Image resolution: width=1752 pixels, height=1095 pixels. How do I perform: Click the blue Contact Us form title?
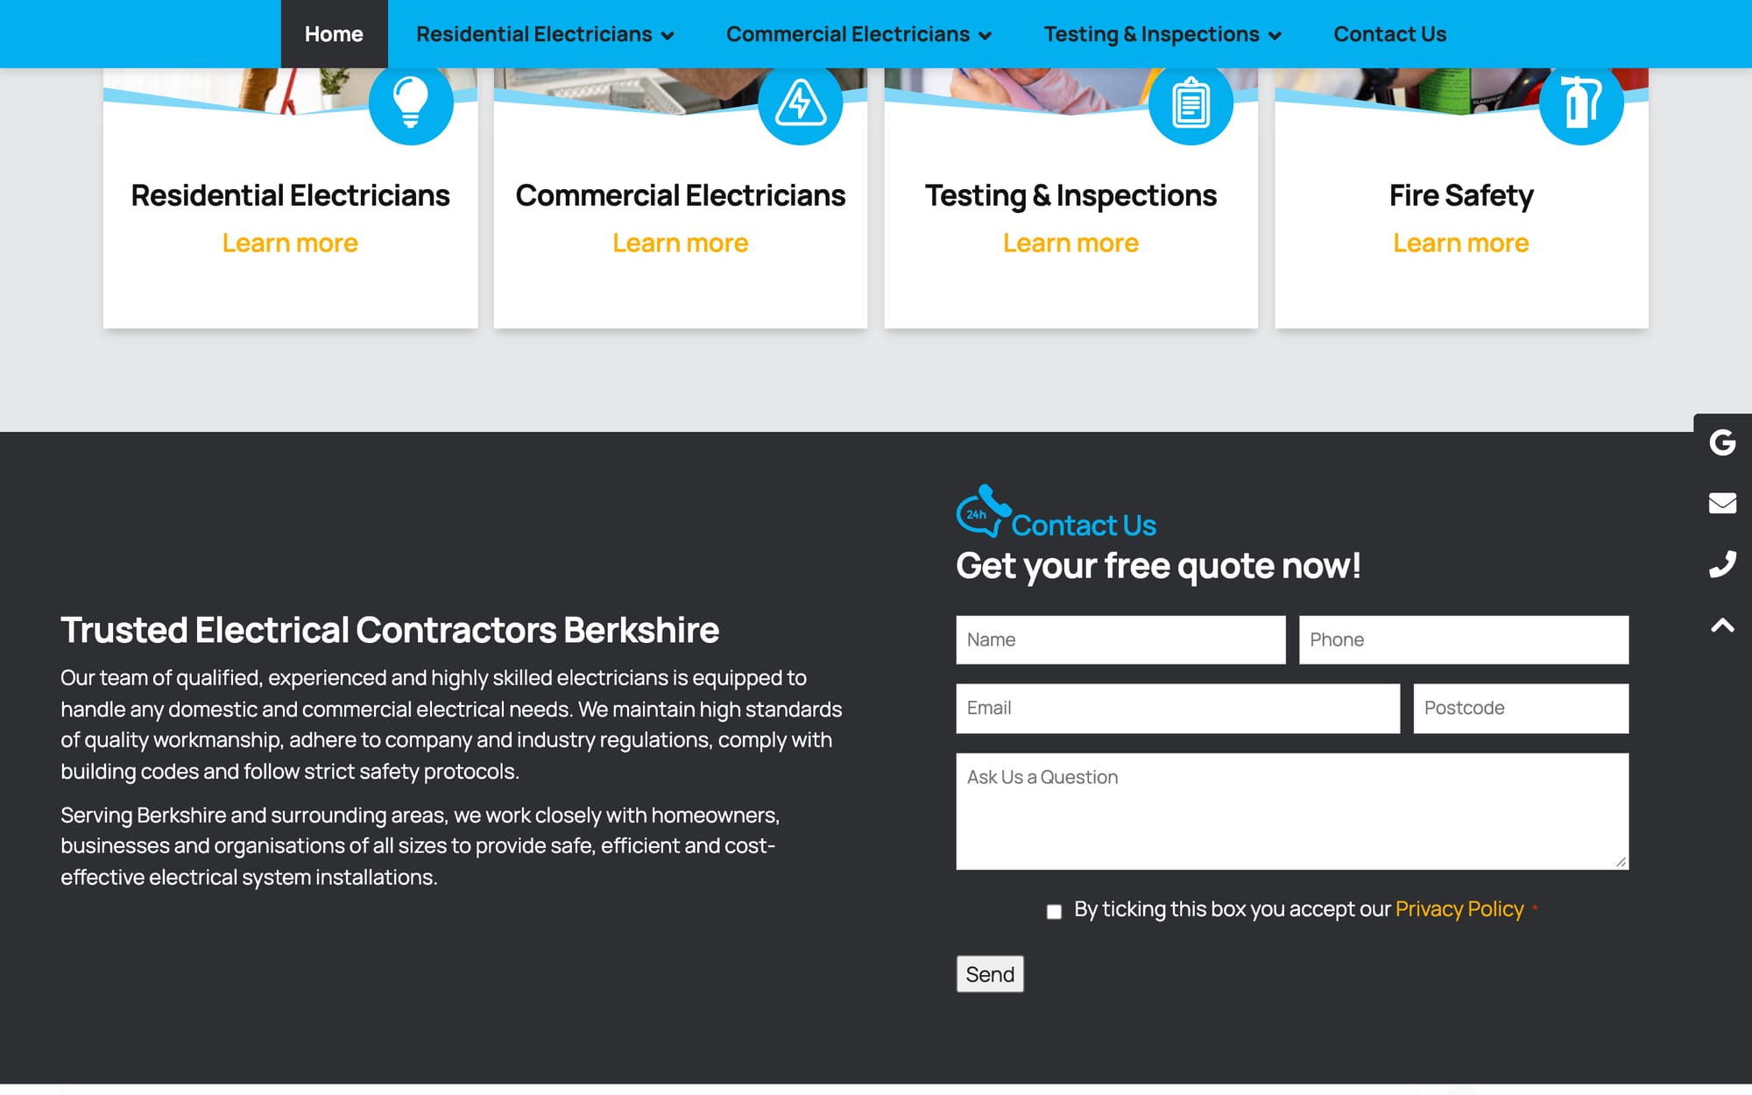tap(1084, 526)
